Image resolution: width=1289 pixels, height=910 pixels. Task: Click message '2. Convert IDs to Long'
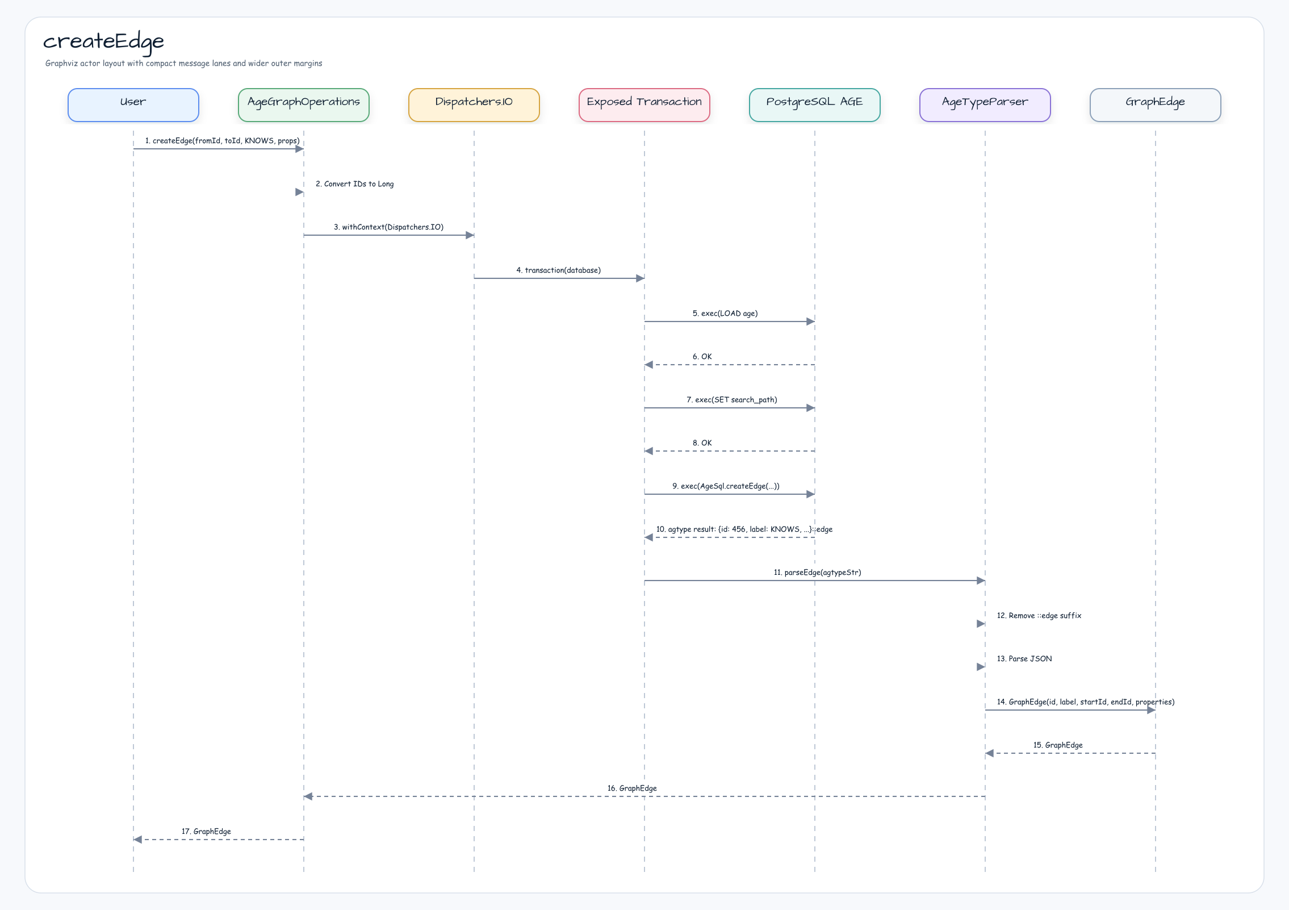pyautogui.click(x=354, y=184)
